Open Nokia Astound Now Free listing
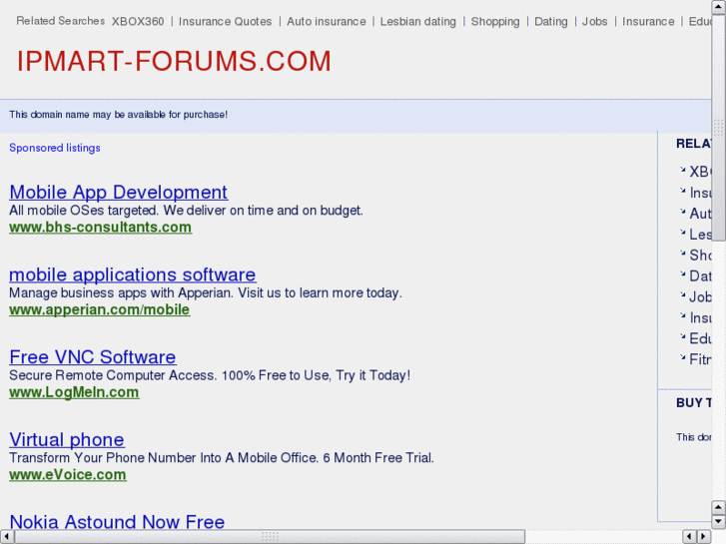Screen dimensions: 726x544 point(117,522)
